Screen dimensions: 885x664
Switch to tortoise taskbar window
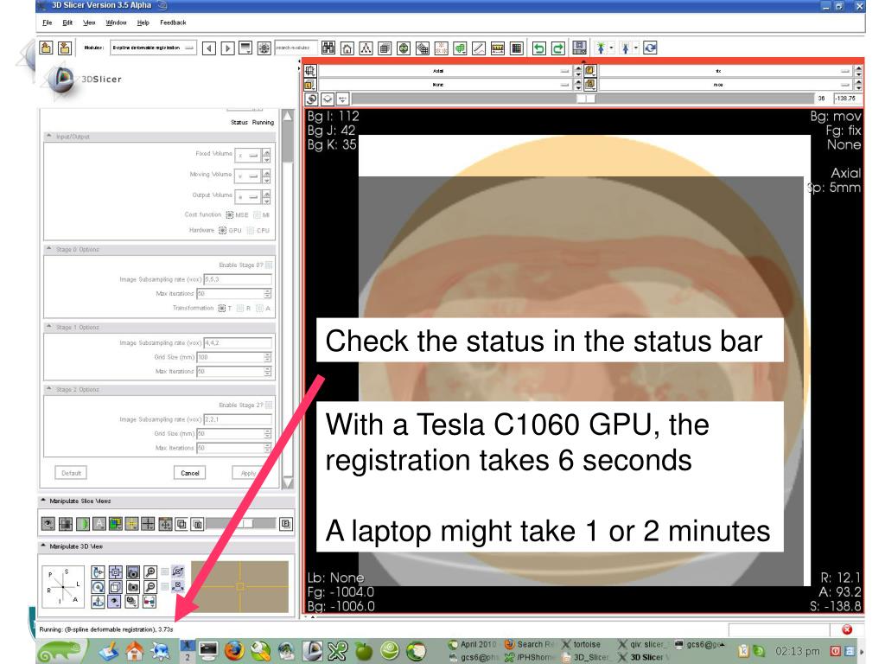[x=582, y=644]
